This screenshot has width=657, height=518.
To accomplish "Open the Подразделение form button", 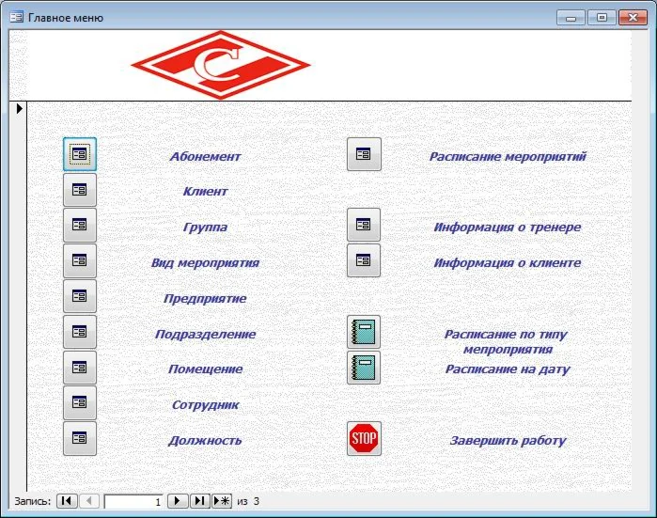I will pos(80,332).
